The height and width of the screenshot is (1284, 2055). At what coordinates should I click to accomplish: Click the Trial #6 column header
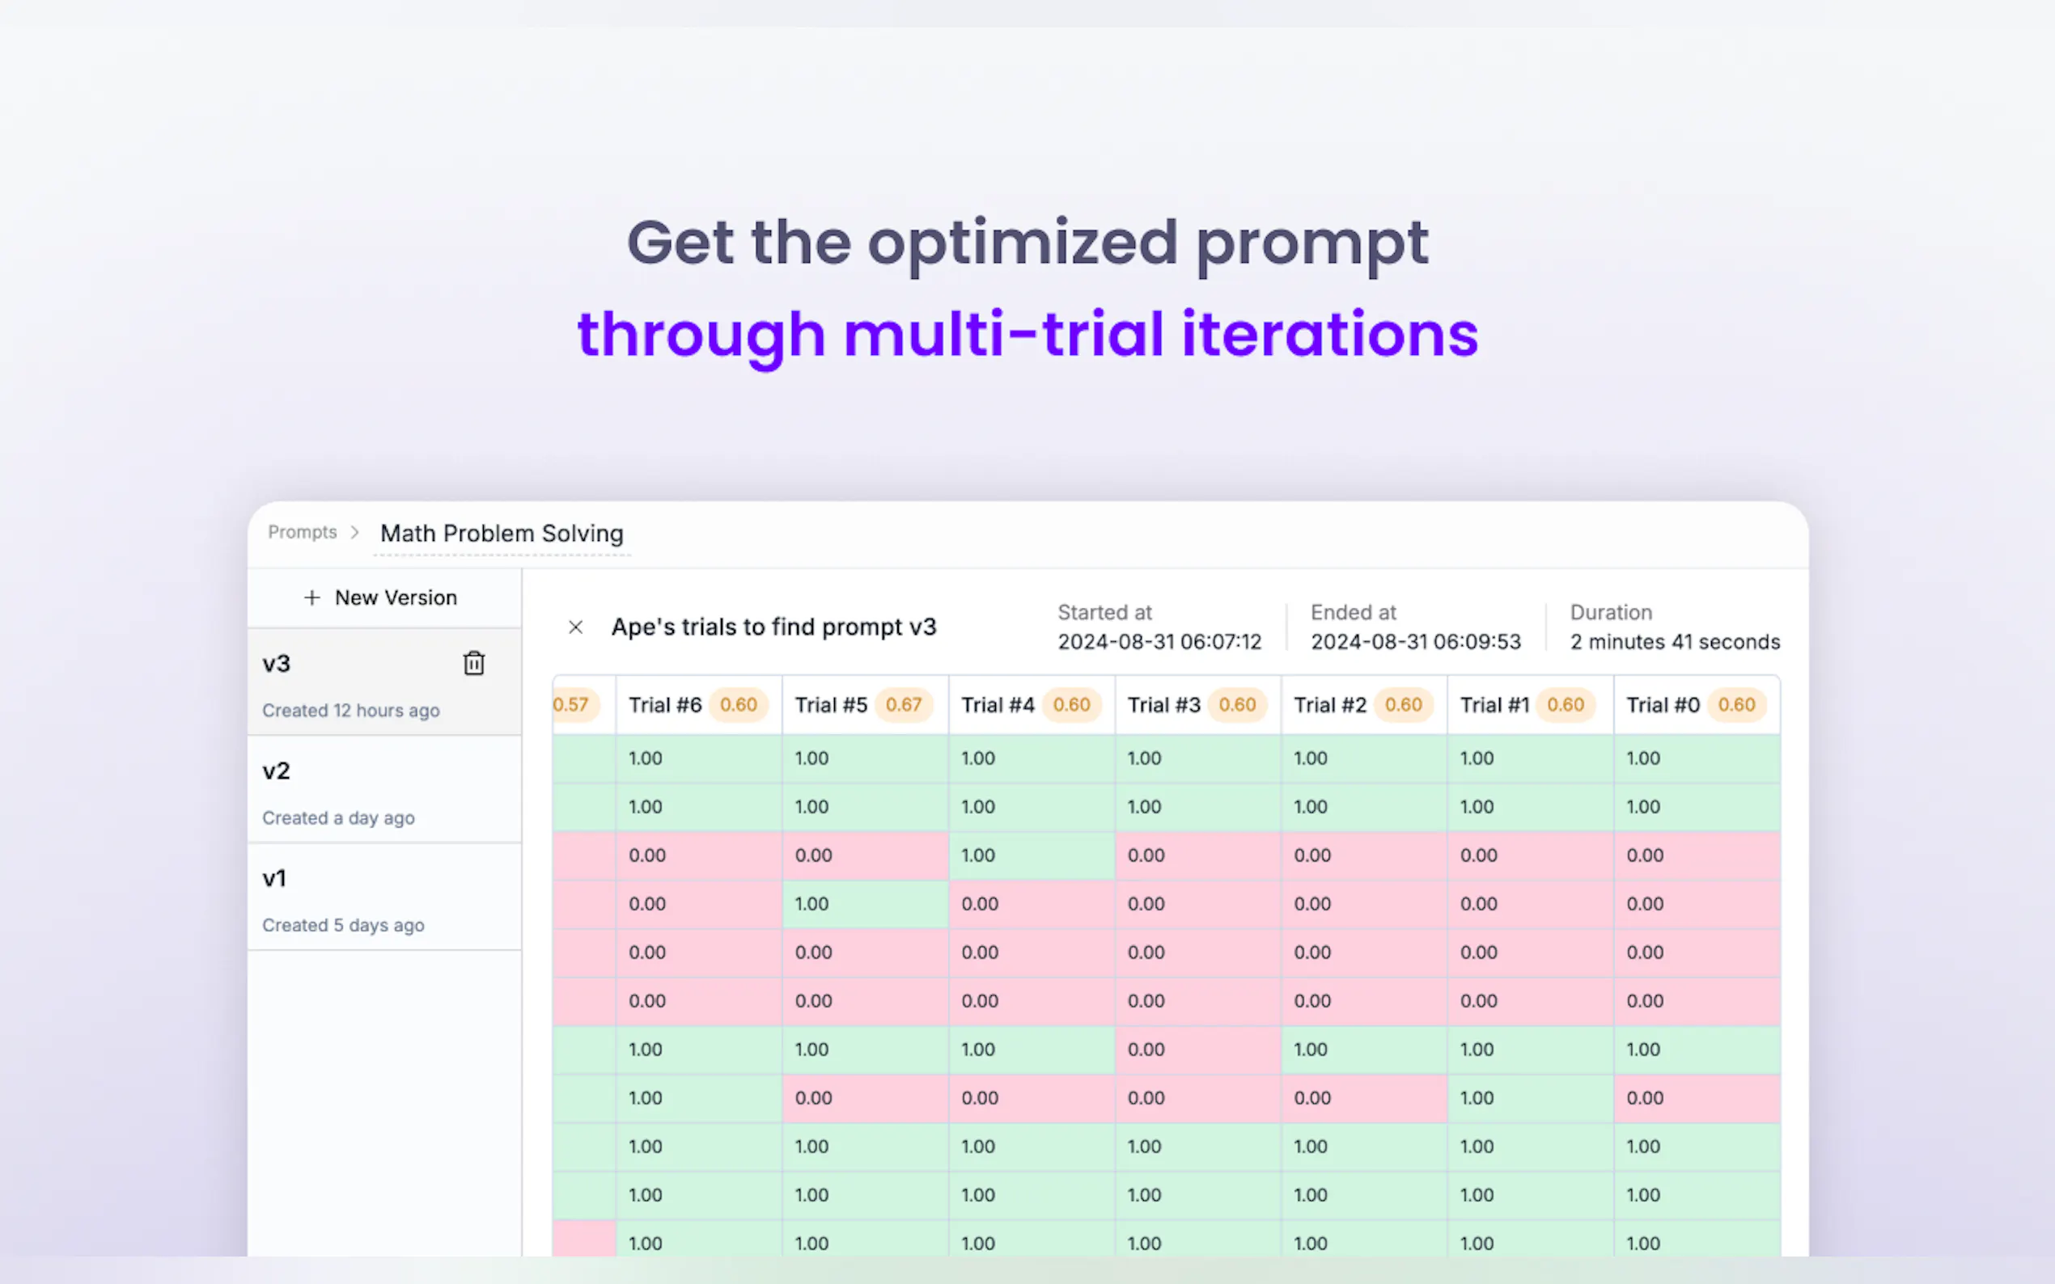665,705
